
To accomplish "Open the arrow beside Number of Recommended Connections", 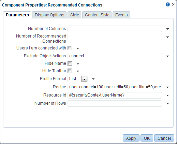I will [167, 37].
